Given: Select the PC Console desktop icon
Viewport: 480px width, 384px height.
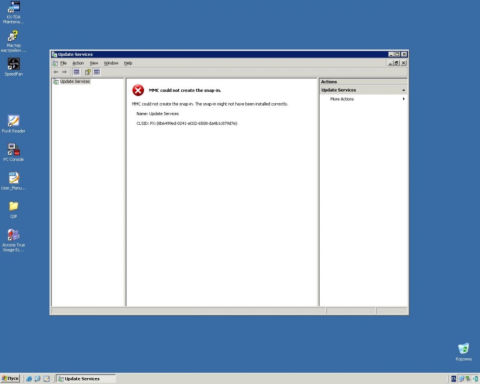Looking at the screenshot, I should click(x=13, y=150).
